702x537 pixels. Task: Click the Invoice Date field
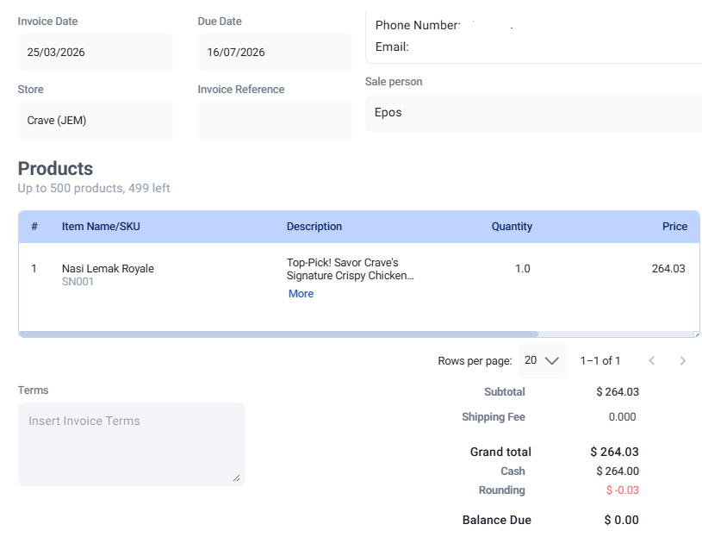[95, 53]
